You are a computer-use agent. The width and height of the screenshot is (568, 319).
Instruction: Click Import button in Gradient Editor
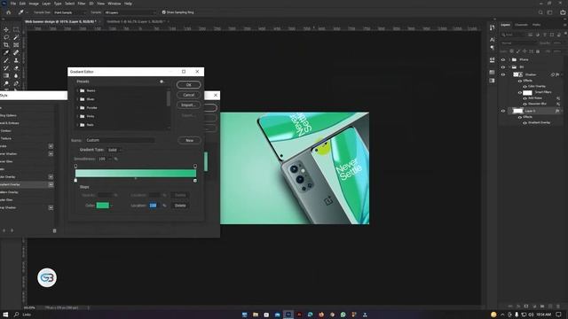pyautogui.click(x=189, y=105)
